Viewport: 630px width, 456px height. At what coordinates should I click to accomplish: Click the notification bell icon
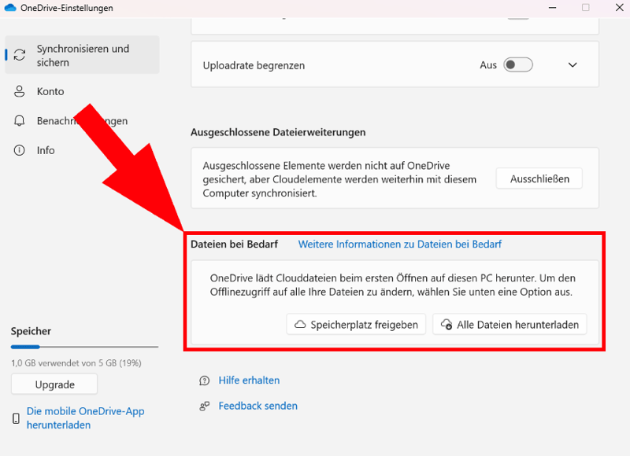pyautogui.click(x=19, y=121)
